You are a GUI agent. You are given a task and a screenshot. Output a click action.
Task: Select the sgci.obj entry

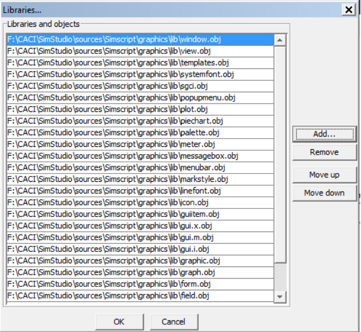pos(140,86)
